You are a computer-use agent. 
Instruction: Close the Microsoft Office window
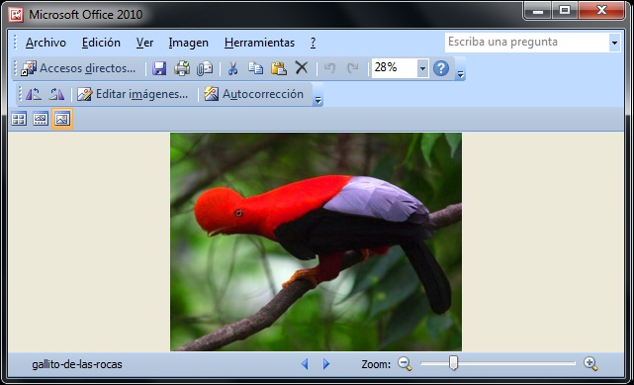point(601,11)
